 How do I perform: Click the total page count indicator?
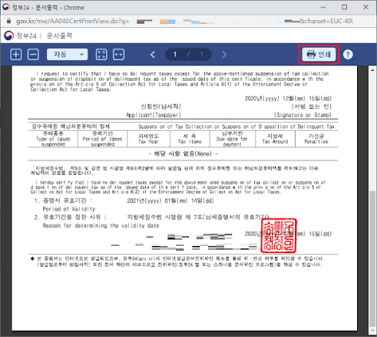(x=202, y=54)
